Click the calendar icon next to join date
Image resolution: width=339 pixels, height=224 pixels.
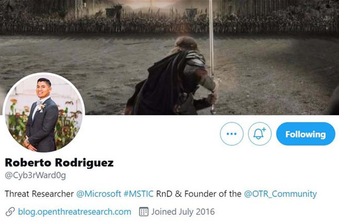click(x=144, y=212)
